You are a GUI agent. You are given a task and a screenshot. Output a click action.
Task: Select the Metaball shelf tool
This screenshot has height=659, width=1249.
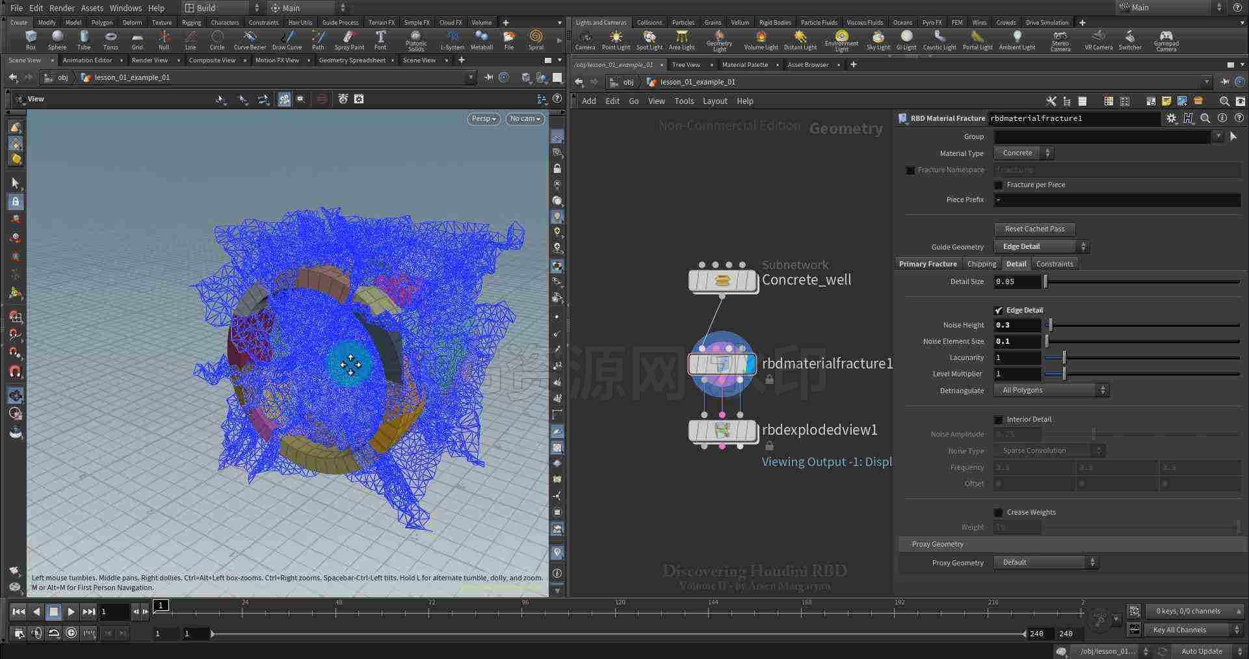481,40
